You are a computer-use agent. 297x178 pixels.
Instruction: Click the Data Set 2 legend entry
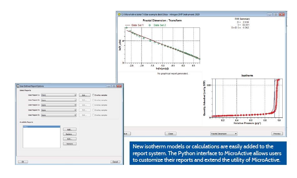[x=157, y=25]
